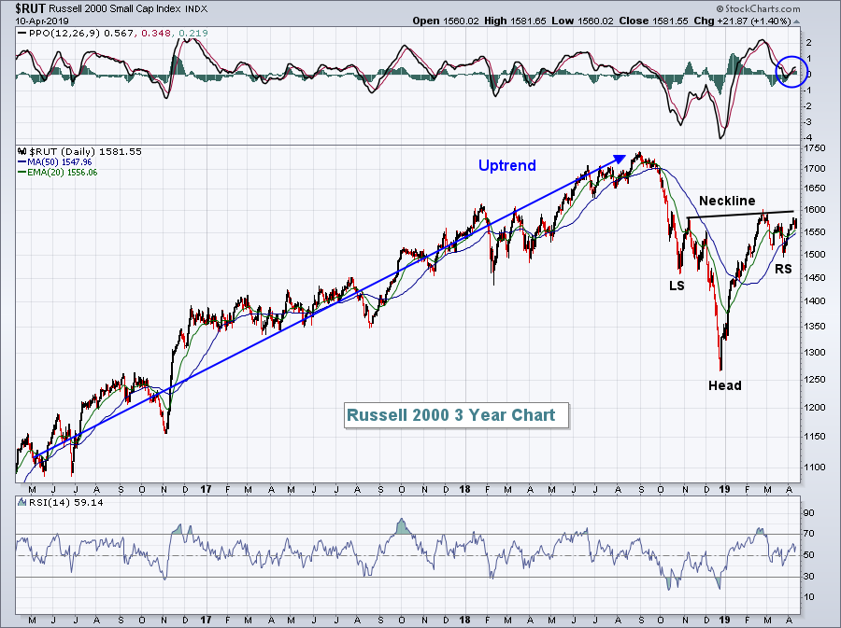Click the 30 level on RSI axis
The image size is (841, 628).
pos(809,576)
